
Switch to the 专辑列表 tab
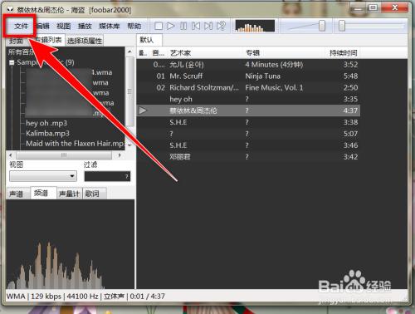coord(48,40)
